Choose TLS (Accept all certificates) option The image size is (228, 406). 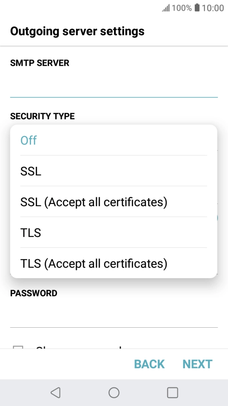point(93,263)
